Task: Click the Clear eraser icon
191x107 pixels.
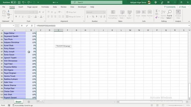Action: coord(157,18)
